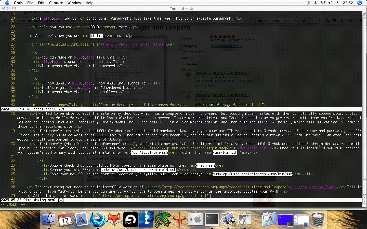Click the 'sudo mv /usr/bin/ssh /usr/bin/old_ssh' command
Screen dimensions: 367x229
click(138, 170)
